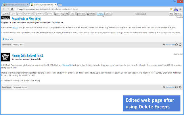Click the browser back arrow
184x115 pixels.
4,9
